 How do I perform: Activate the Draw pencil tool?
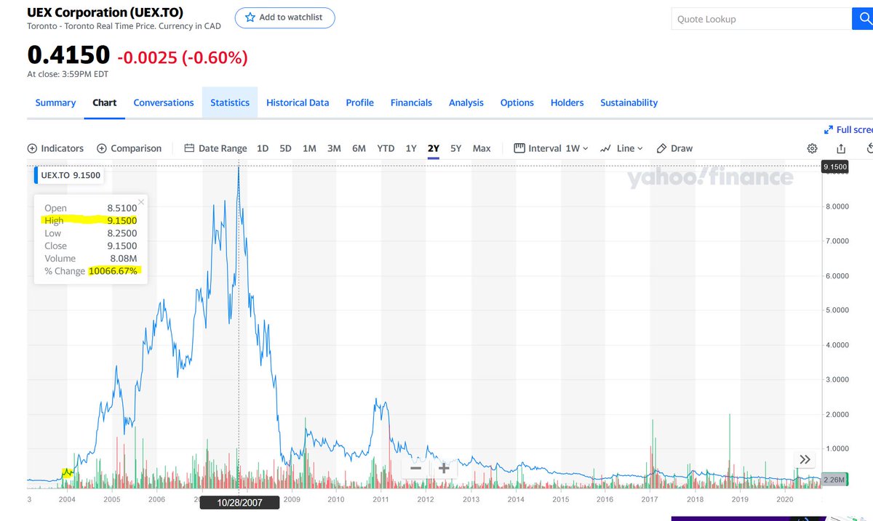[x=674, y=148]
